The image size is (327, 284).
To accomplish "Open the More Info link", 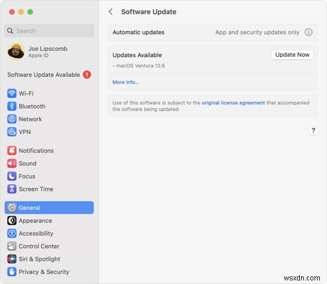I will tap(126, 82).
